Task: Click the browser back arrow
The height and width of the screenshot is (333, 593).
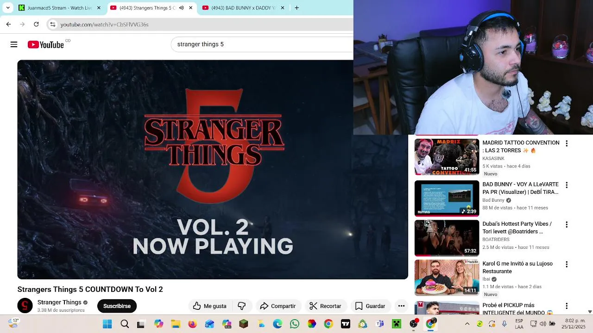Action: (8, 24)
